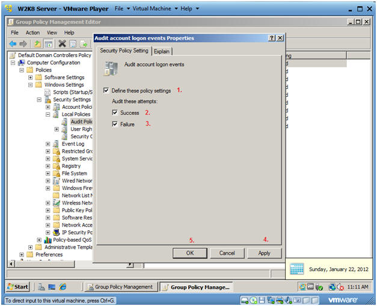377x306 pixels.
Task: Click the Export list toolbar icon
Action: click(84, 44)
